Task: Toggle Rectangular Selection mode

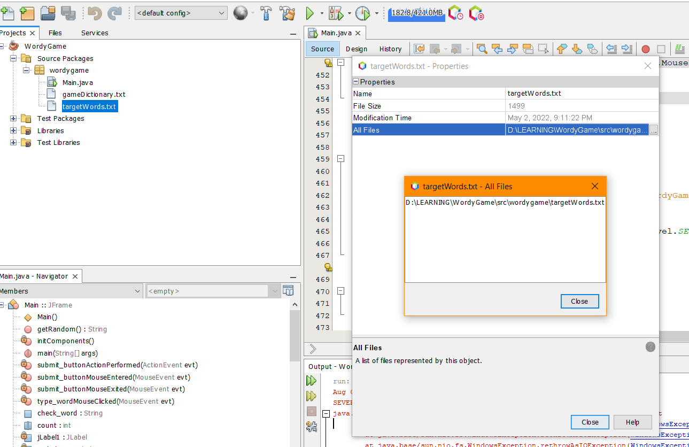Action: point(543,49)
